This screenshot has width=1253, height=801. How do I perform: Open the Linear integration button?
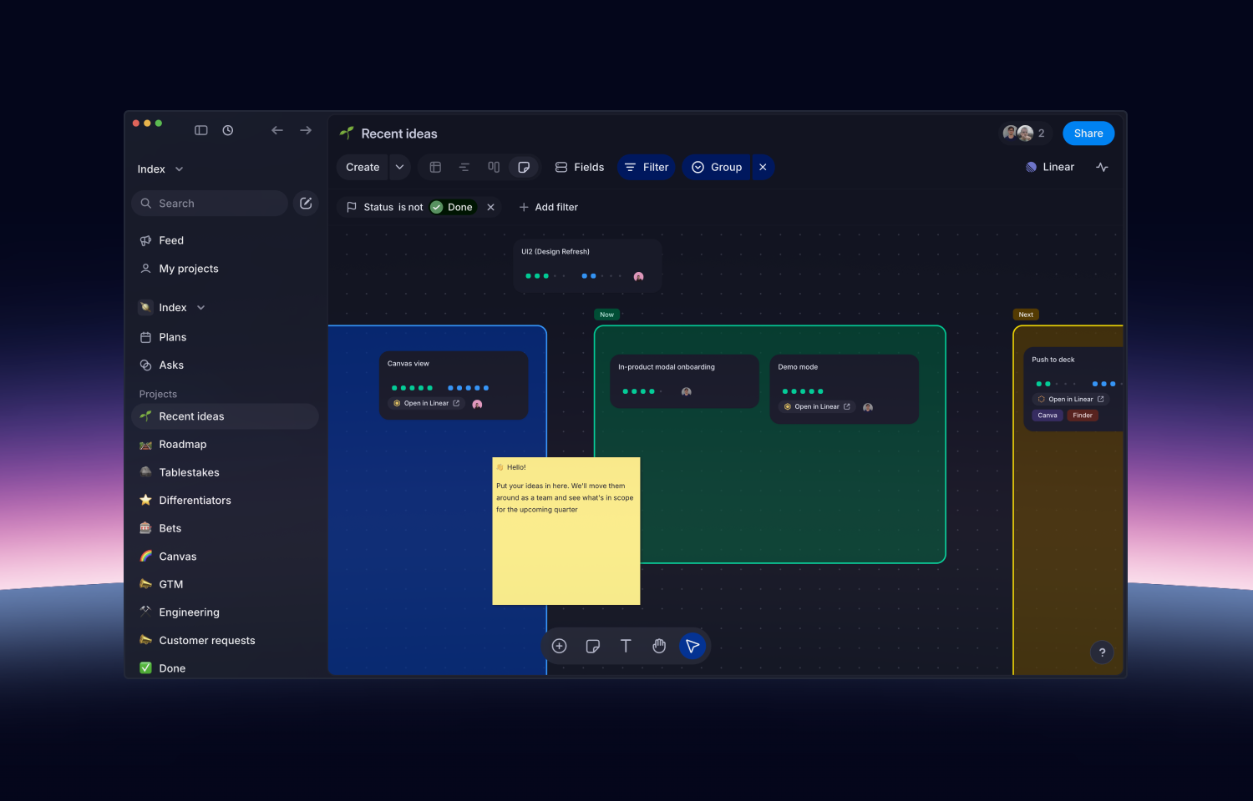(x=1050, y=167)
